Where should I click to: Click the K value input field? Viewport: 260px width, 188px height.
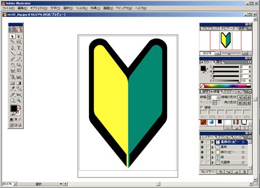click(244, 80)
